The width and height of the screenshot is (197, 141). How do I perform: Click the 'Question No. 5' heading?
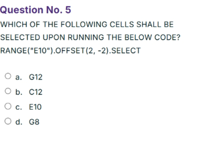[36, 10]
